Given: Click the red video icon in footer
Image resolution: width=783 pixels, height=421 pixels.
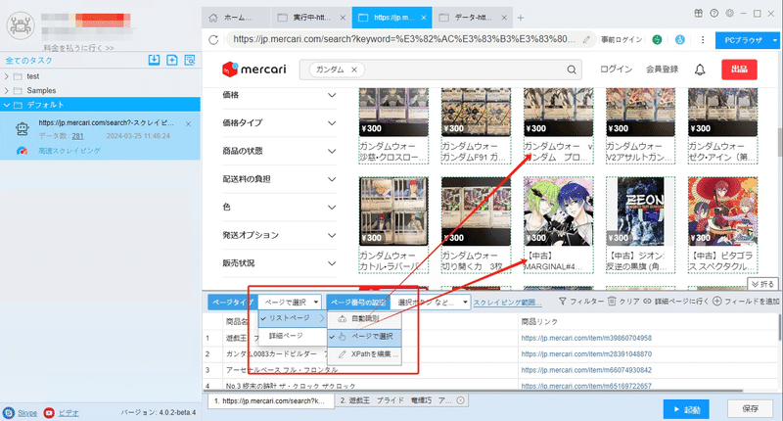Looking at the screenshot, I should (49, 413).
